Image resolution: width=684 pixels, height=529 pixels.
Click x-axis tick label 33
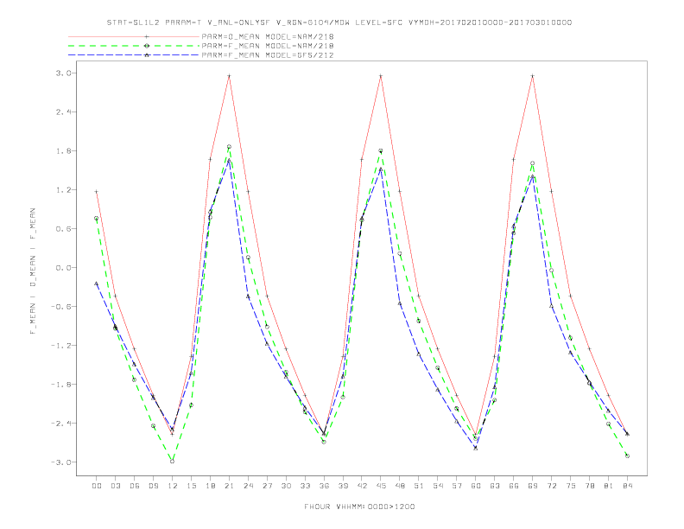pyautogui.click(x=305, y=486)
